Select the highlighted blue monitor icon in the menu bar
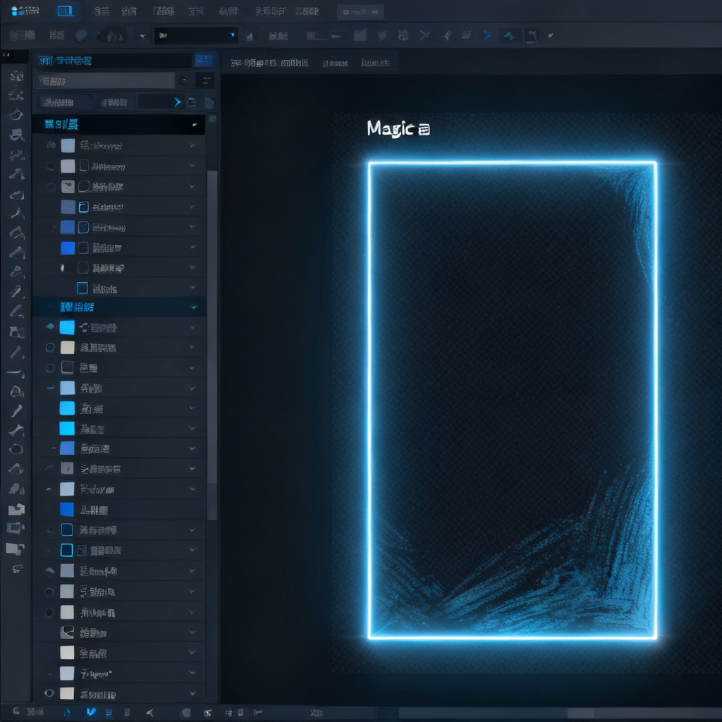Viewport: 722px width, 722px height. click(65, 11)
